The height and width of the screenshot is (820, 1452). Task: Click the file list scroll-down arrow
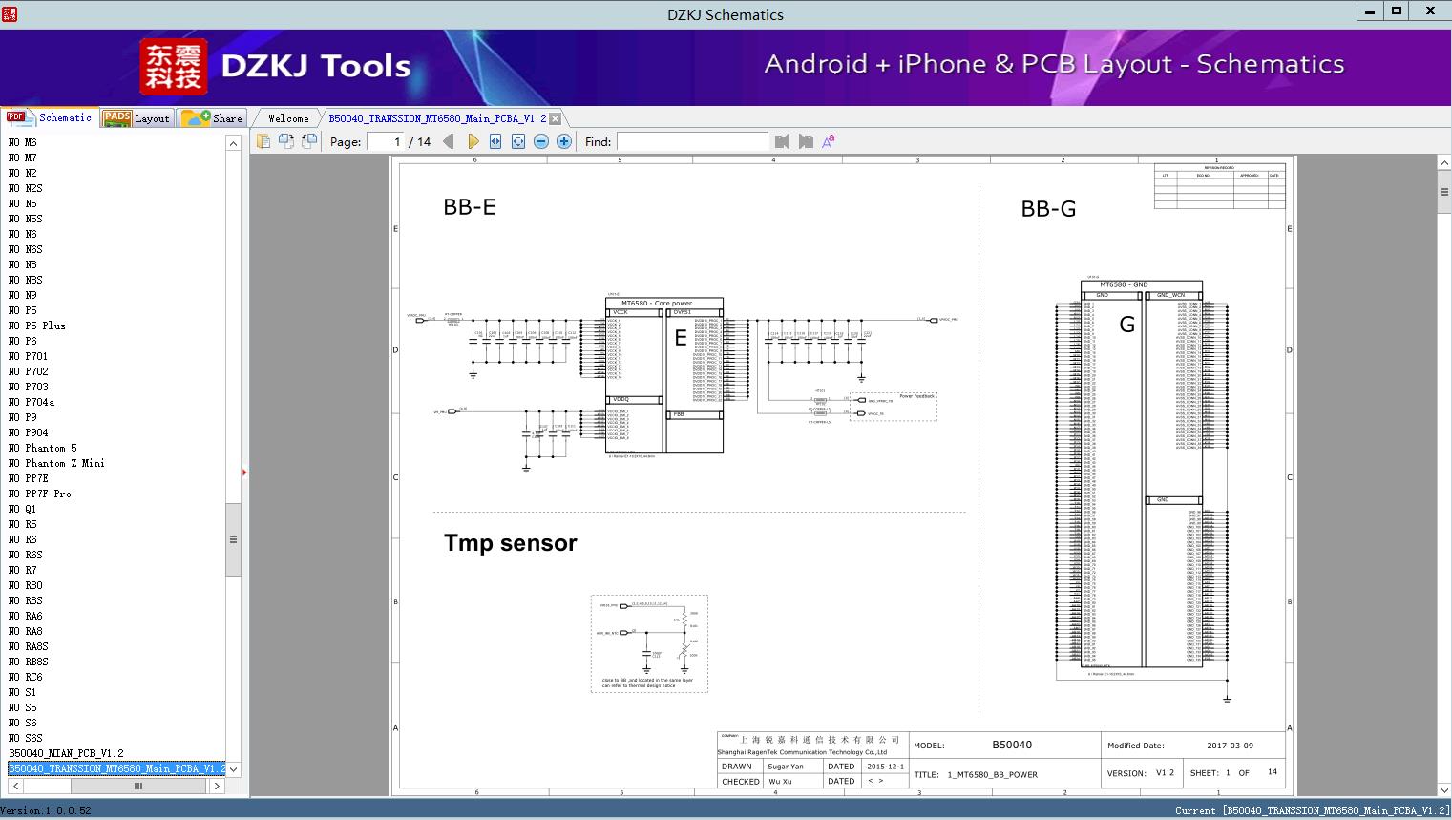(233, 769)
